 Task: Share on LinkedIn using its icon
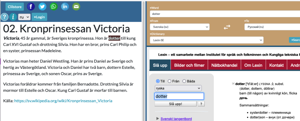click(65, 6)
